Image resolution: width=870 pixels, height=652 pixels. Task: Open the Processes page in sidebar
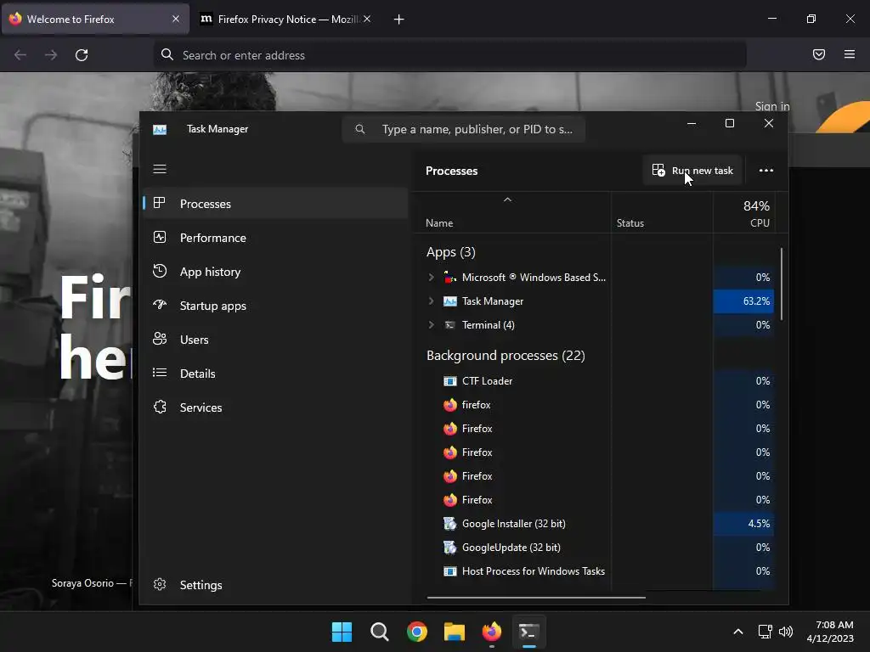coord(276,204)
